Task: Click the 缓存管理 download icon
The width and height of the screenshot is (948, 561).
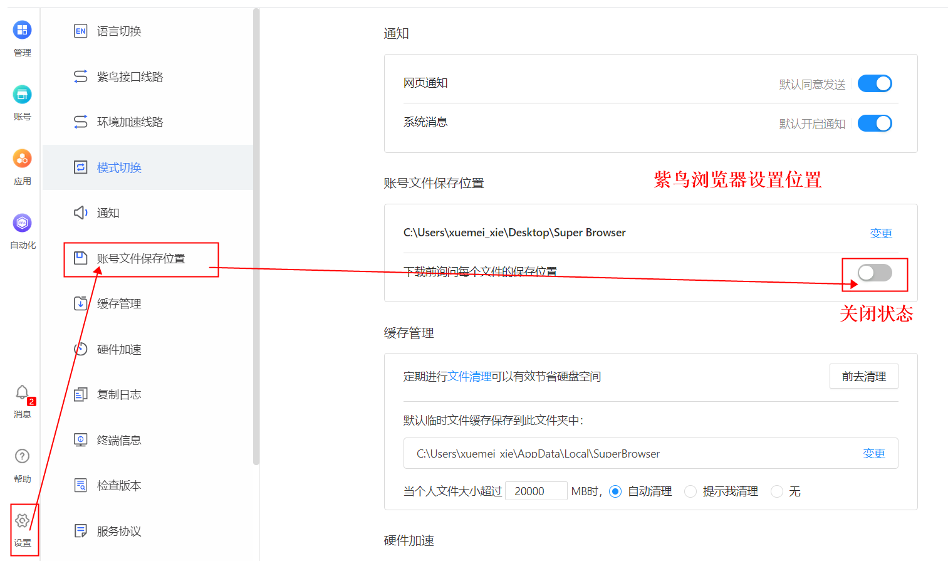Action: coord(81,303)
